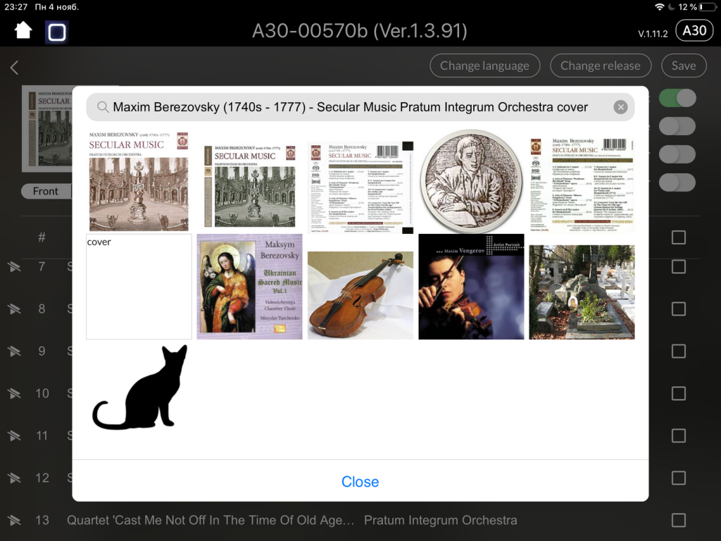Screen dimensions: 721x541
Task: Tap the A30-00570b title text
Action: [360, 31]
